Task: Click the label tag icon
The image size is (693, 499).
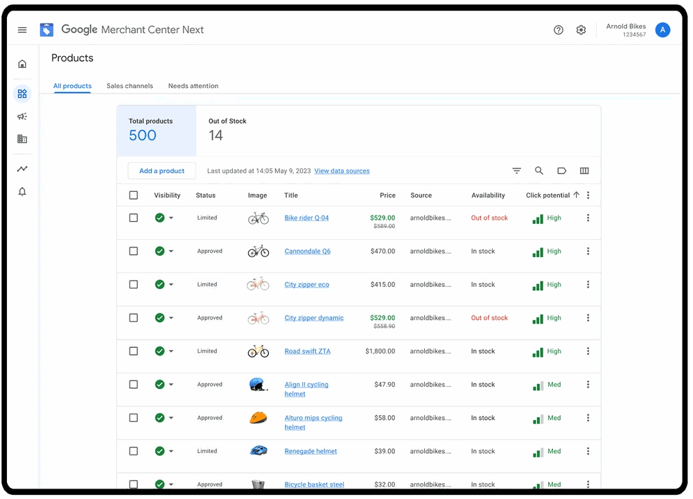Action: pos(561,170)
